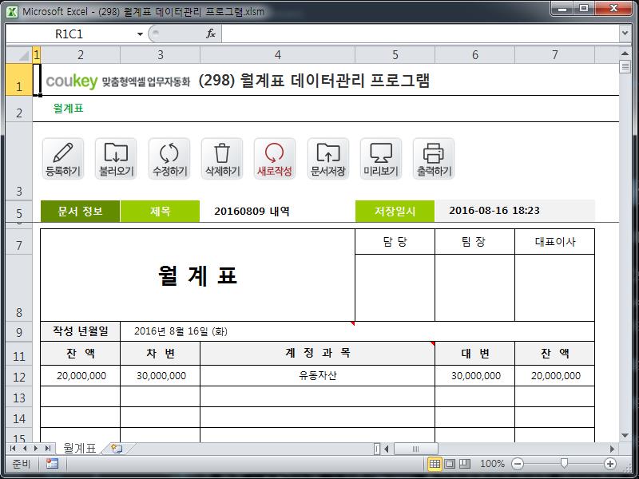Click the vertical scrollbar up arrow
Image resolution: width=639 pixels, height=479 pixels.
(625, 53)
